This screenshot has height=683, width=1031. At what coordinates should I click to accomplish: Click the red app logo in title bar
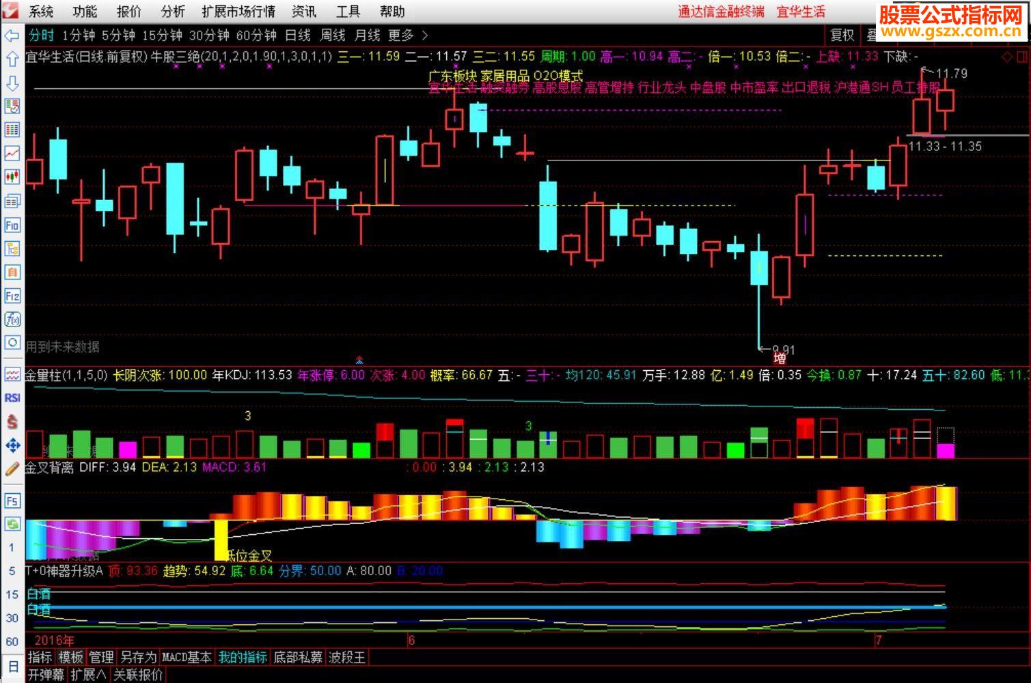pos(11,12)
